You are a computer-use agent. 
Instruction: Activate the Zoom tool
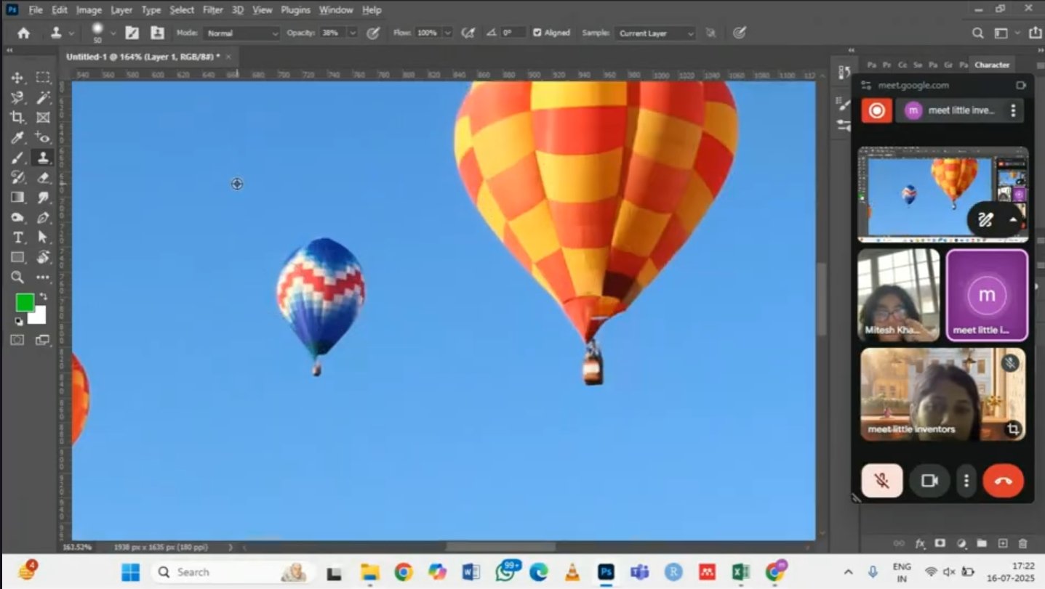click(x=17, y=277)
